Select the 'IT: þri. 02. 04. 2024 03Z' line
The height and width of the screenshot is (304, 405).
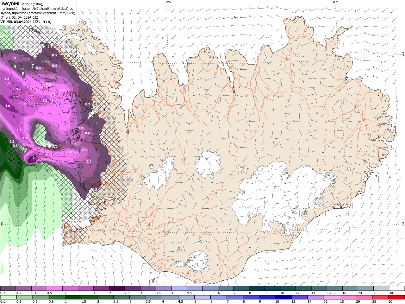(x=19, y=17)
